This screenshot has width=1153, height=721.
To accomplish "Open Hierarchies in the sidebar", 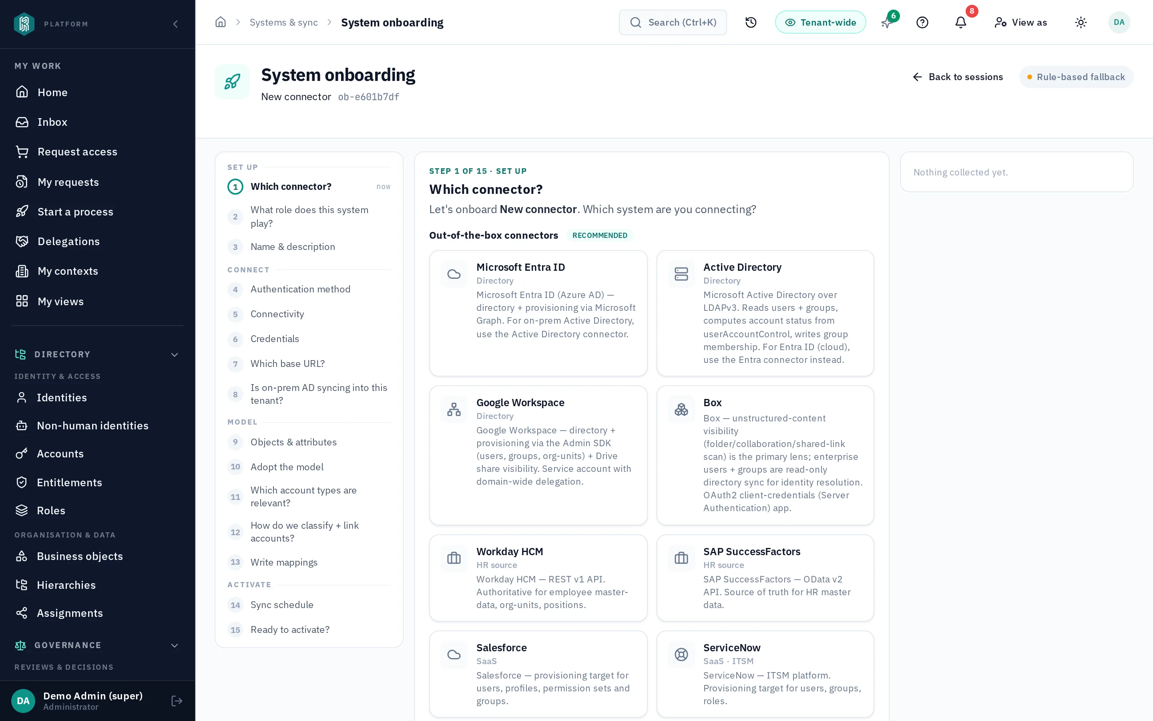I will click(97, 585).
